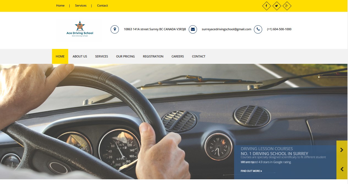Click the surreyacedrivingschool@gmail.com email address

[226, 29]
